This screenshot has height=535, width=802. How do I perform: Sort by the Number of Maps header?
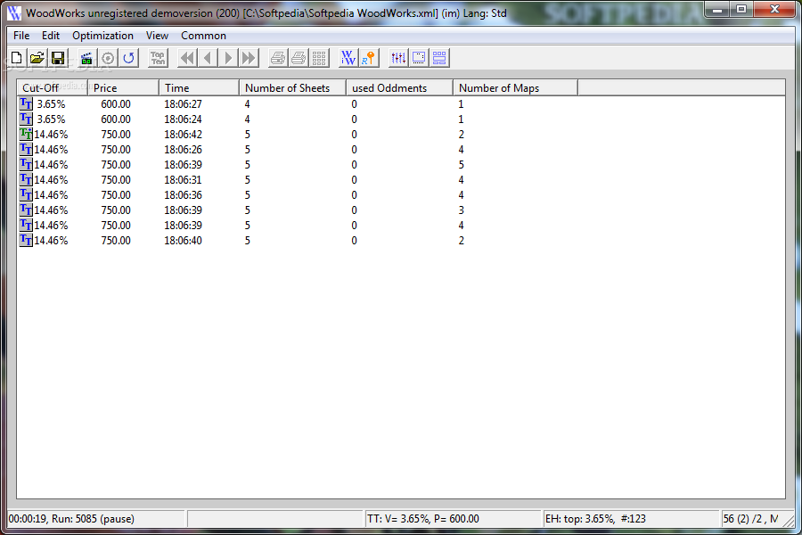point(515,87)
